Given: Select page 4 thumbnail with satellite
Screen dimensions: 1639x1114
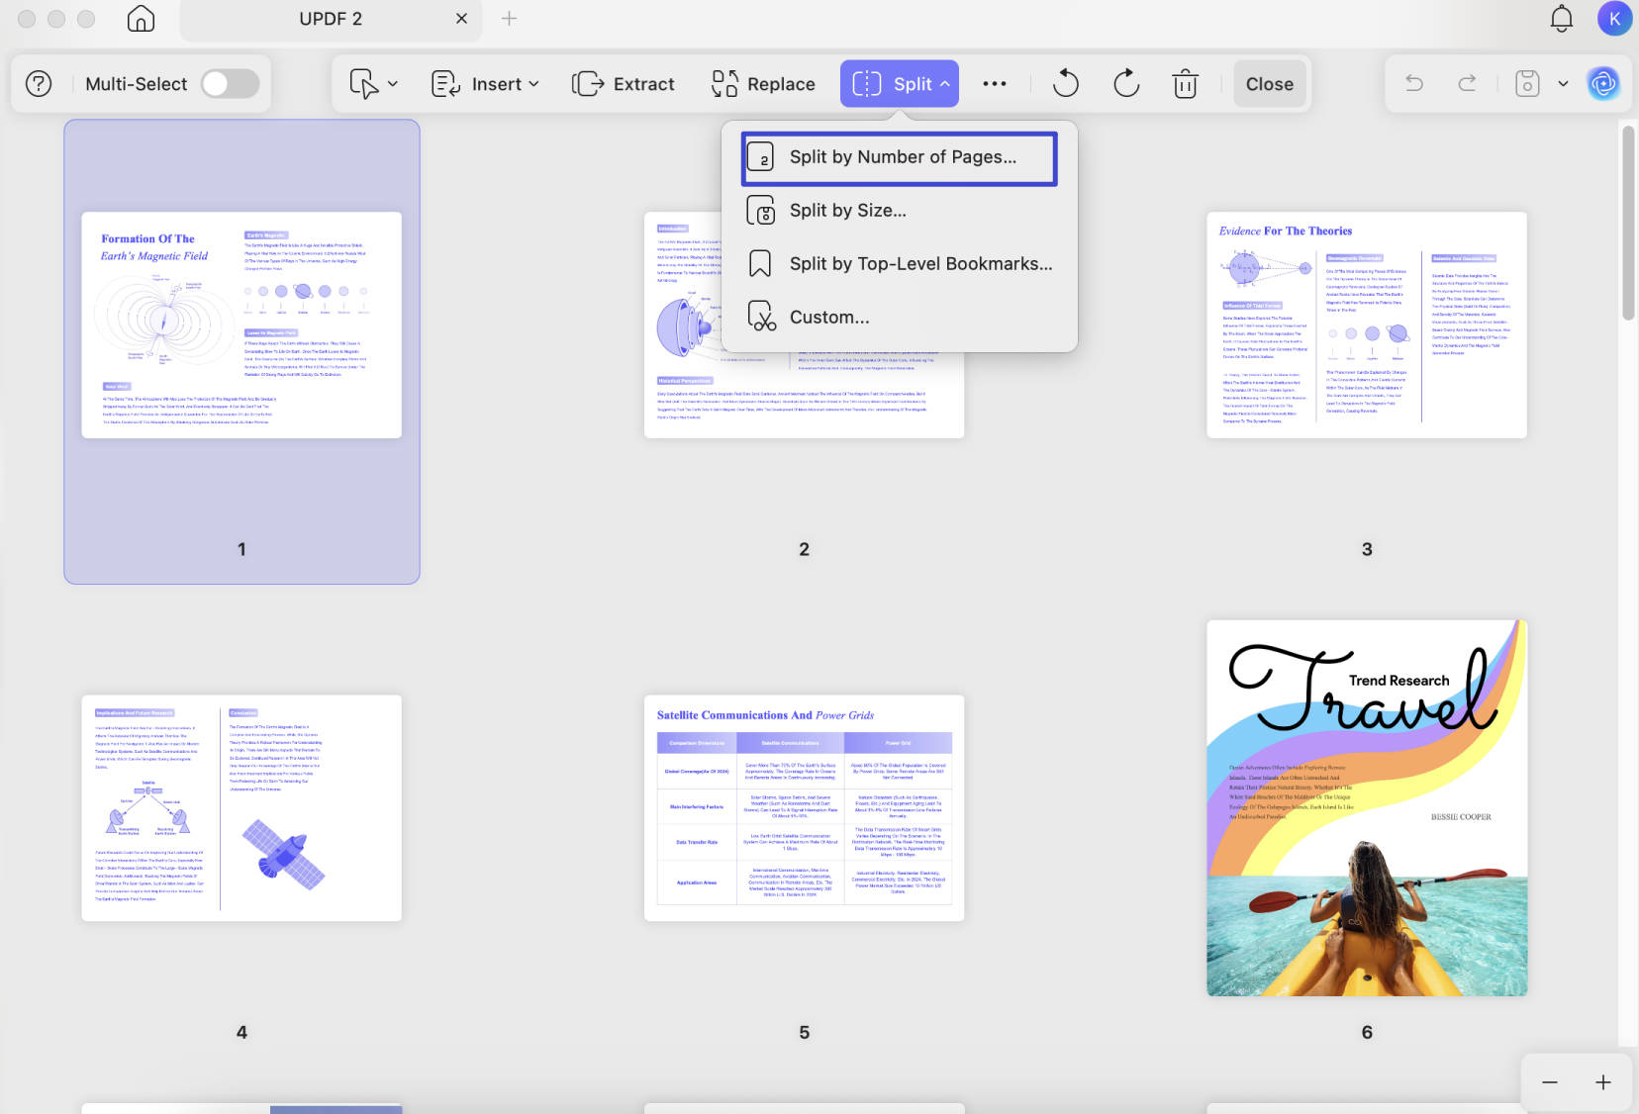Looking at the screenshot, I should click(241, 807).
